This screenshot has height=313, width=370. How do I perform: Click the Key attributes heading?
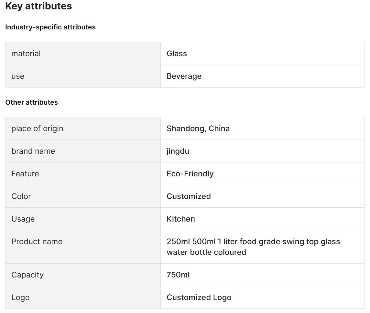38,6
